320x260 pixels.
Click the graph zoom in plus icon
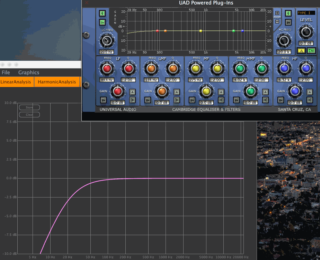click(277, 13)
